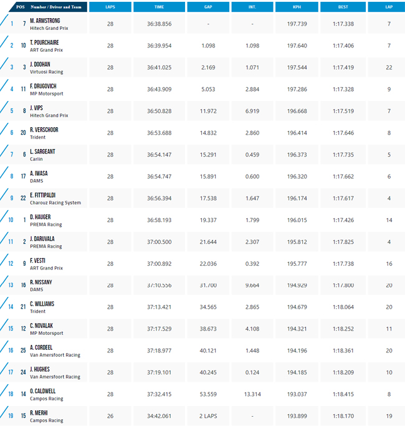Click Caldwell's interval 13.314
This screenshot has height=426, width=405.
pos(252,394)
